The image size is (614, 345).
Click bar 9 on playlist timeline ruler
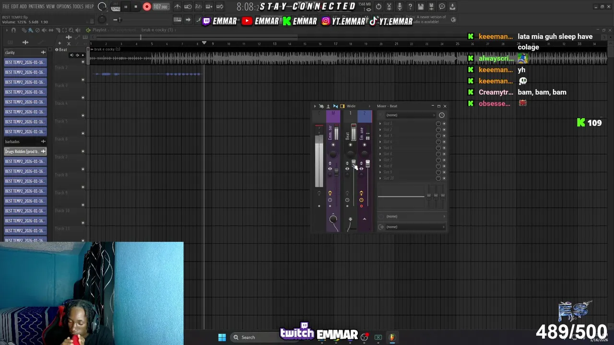pyautogui.click(x=213, y=44)
